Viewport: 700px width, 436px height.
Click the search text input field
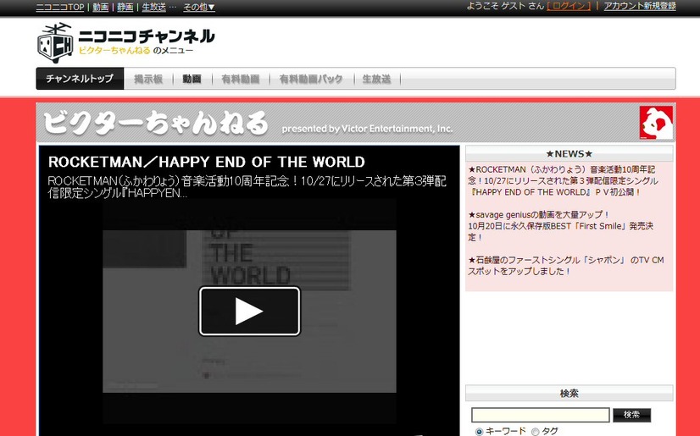[x=540, y=415]
